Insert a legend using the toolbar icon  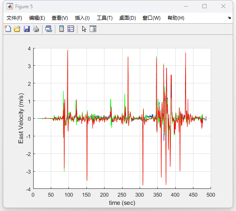coord(71,29)
